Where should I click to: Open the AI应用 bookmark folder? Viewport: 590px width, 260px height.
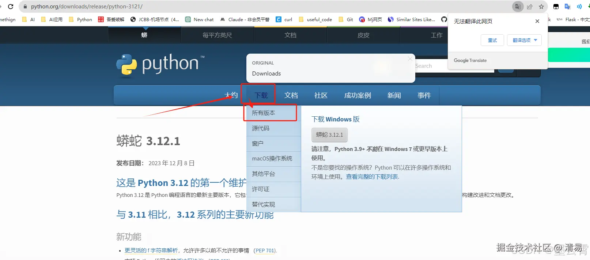[52, 20]
